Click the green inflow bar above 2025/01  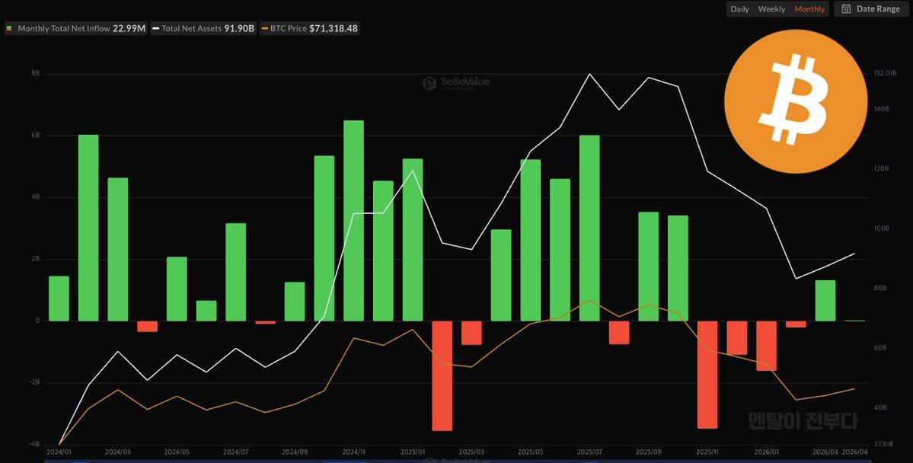412,240
